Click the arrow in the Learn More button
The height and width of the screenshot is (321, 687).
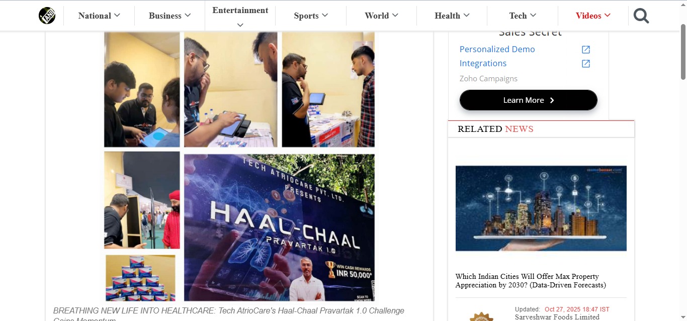pyautogui.click(x=552, y=100)
